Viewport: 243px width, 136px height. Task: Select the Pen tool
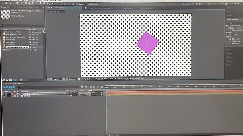click(x=29, y=3)
